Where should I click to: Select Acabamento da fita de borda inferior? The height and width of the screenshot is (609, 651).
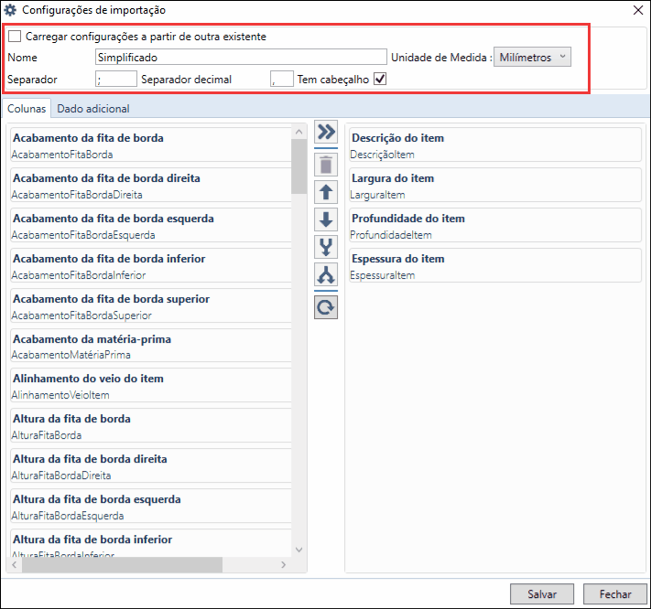(x=151, y=265)
